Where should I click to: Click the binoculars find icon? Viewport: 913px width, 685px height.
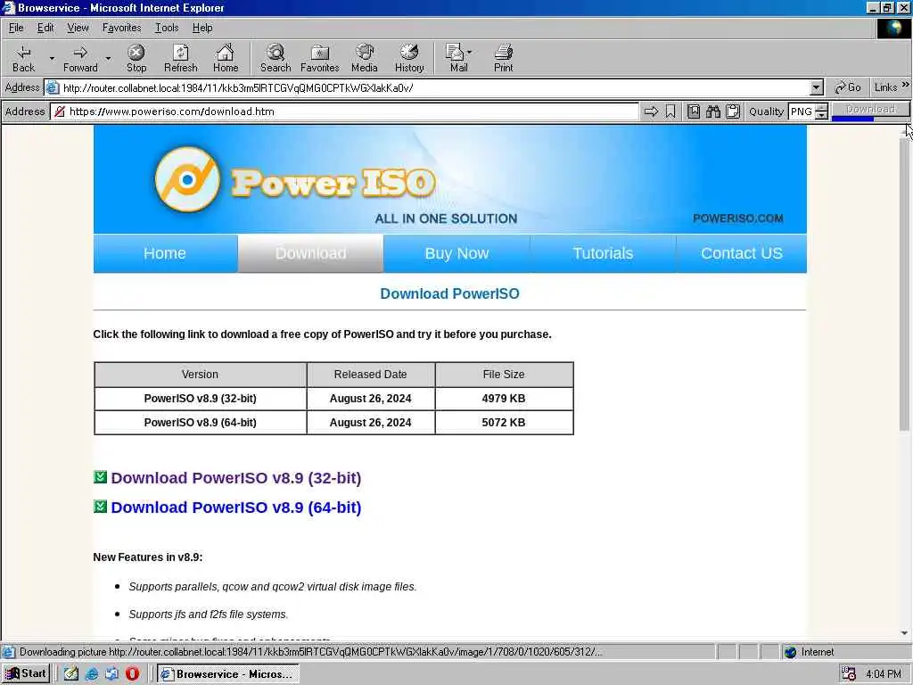(713, 111)
